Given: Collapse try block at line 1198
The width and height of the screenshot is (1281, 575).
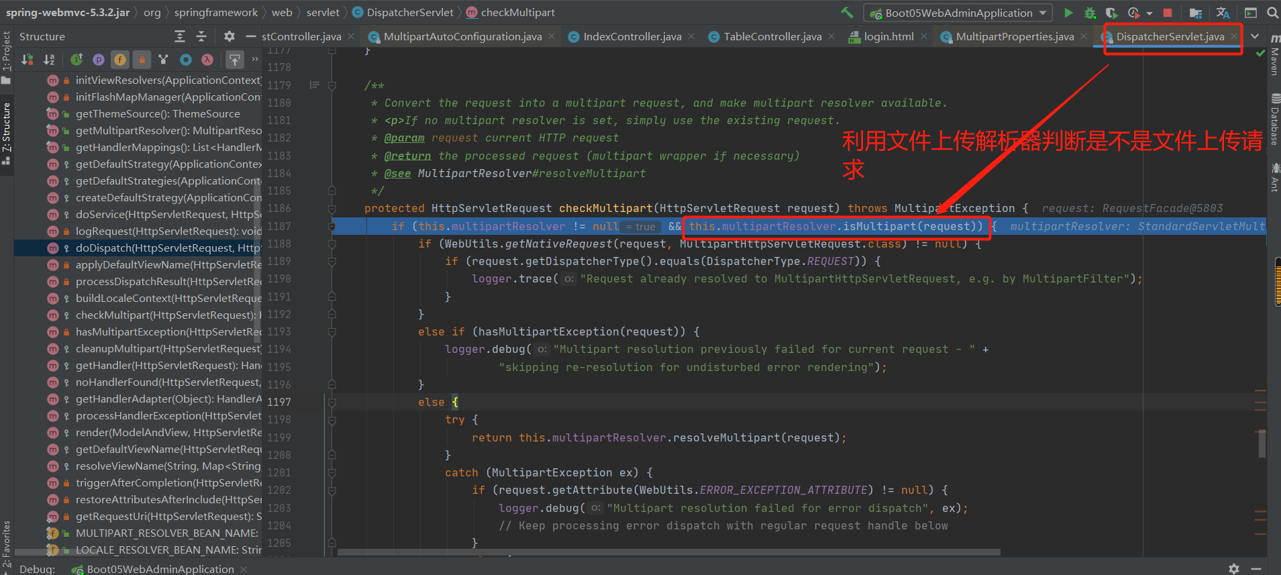Looking at the screenshot, I should 331,420.
